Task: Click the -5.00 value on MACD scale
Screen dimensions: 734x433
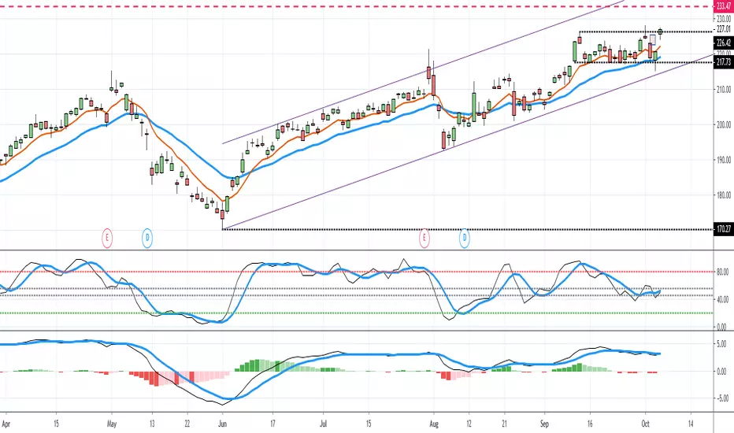Action: (721, 398)
